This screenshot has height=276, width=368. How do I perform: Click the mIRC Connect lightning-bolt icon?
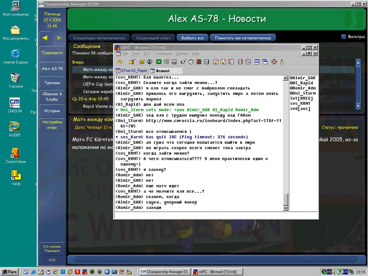pos(120,62)
